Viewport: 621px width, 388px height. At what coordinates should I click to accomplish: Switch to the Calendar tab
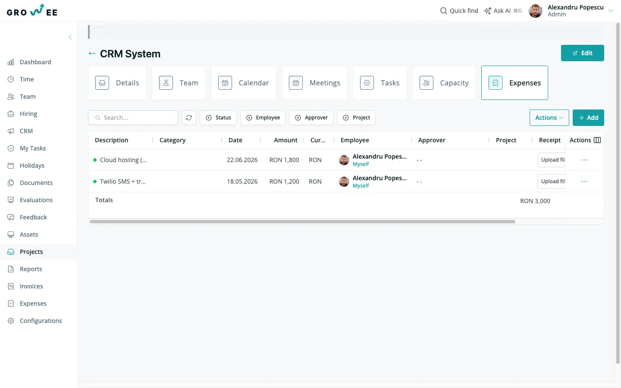(244, 83)
